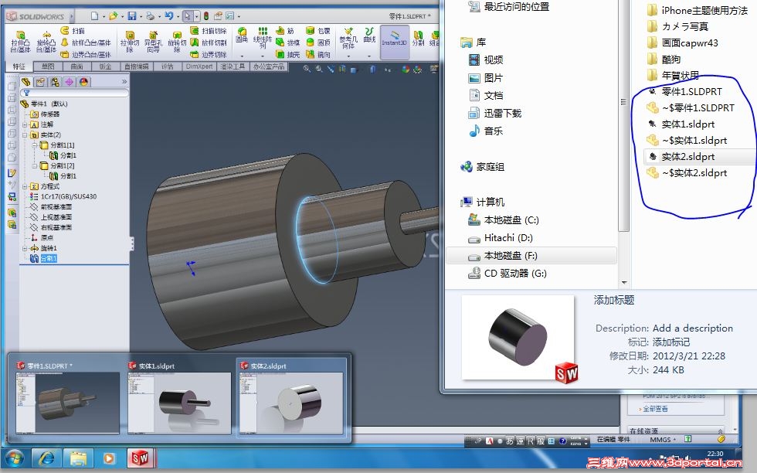Open the dropdown arrow next to New document

tap(104, 16)
